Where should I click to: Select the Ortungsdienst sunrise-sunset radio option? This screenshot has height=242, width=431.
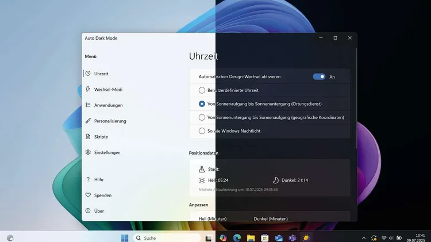pyautogui.click(x=202, y=103)
